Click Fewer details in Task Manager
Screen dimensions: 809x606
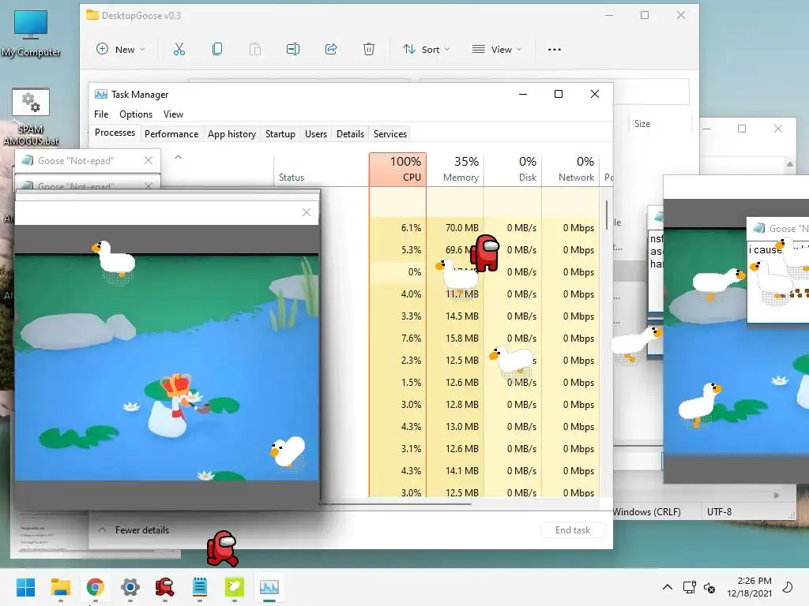coord(134,529)
